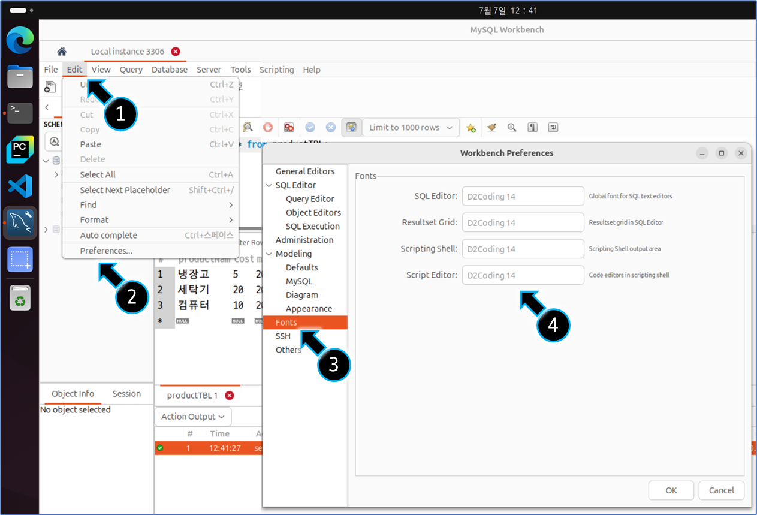The height and width of the screenshot is (515, 757).
Task: Click the schema filter search icon
Action: click(55, 141)
